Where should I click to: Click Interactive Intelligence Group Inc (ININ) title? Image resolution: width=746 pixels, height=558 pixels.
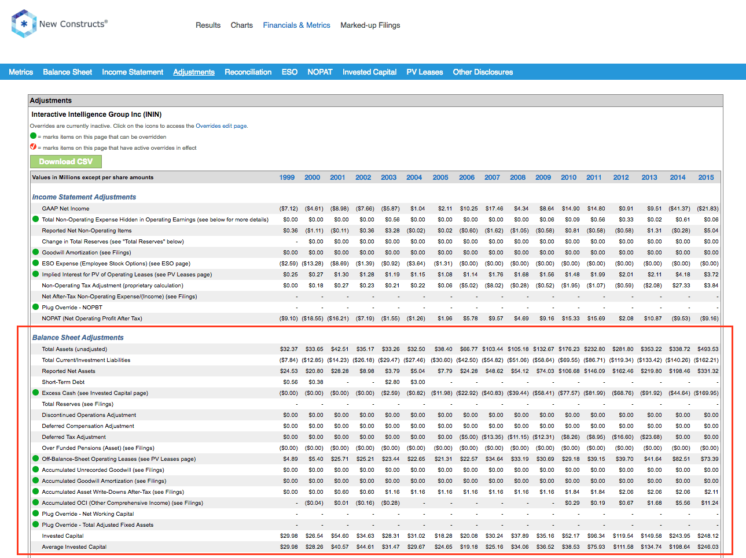[x=97, y=114]
